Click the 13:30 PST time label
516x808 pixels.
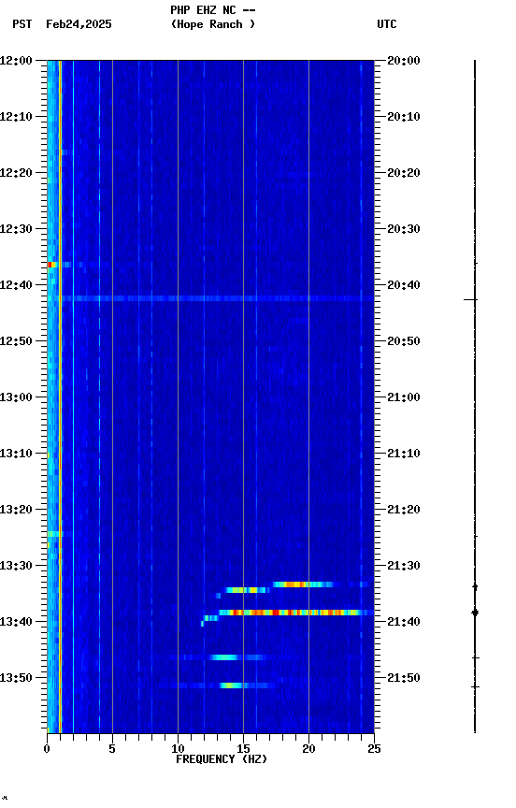click(16, 566)
